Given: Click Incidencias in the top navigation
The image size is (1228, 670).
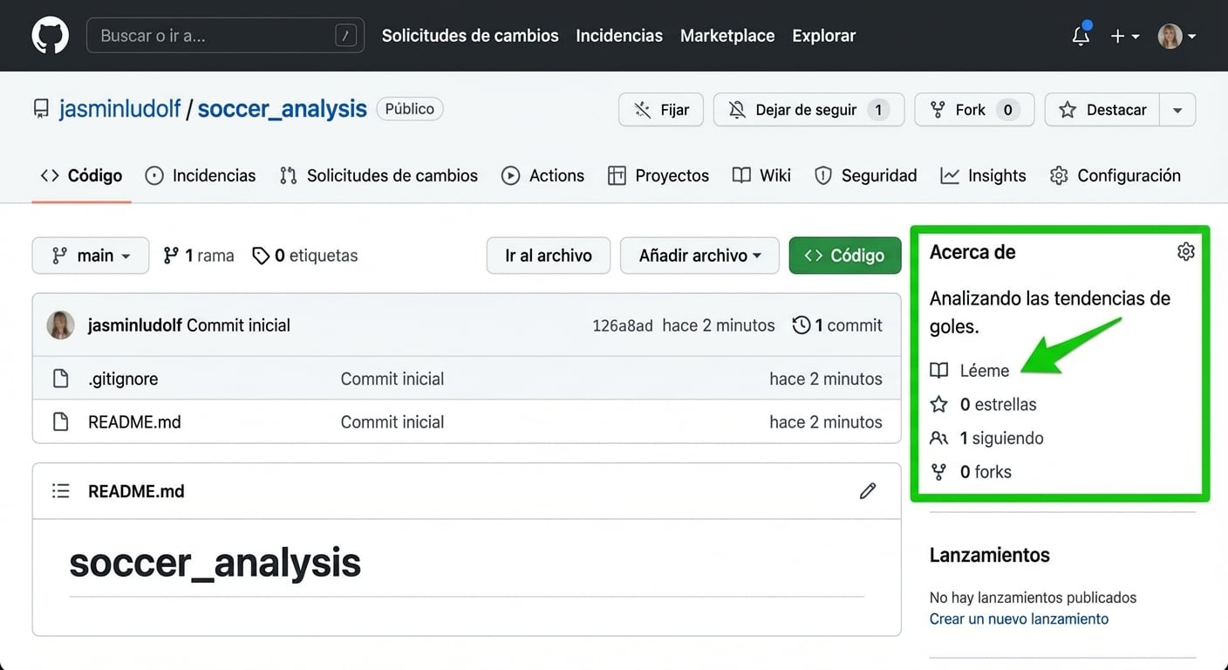Looking at the screenshot, I should point(619,36).
